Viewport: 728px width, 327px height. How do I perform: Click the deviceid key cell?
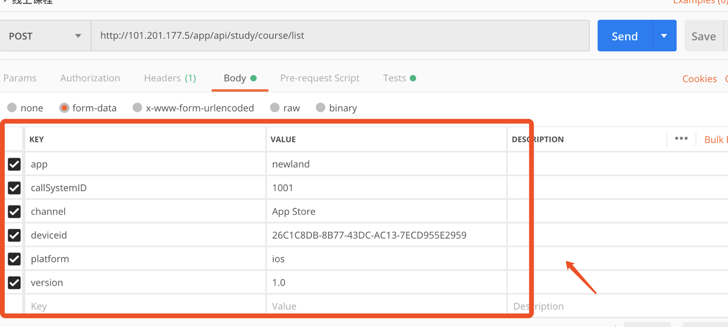coord(145,235)
